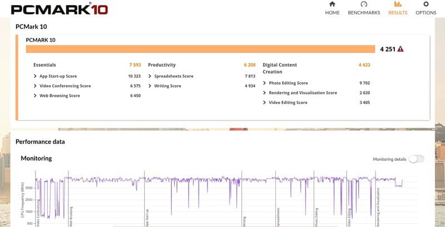Click the Results bar chart icon
This screenshot has width=445, height=227.
point(398,4)
